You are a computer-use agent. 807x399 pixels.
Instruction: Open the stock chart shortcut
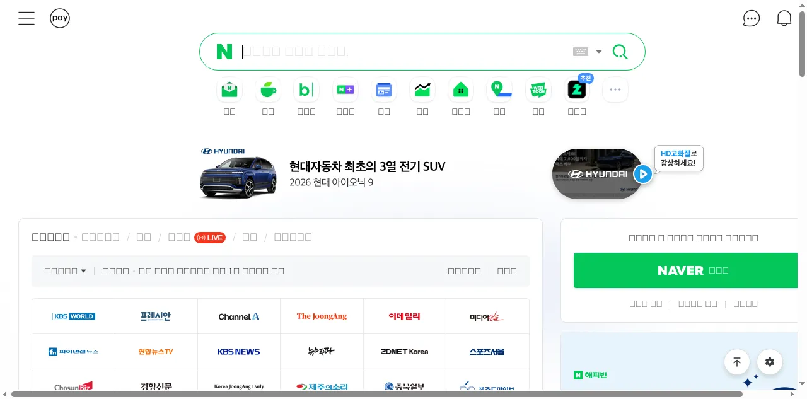click(422, 90)
